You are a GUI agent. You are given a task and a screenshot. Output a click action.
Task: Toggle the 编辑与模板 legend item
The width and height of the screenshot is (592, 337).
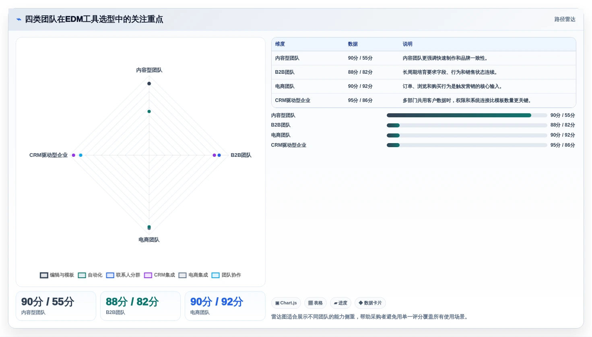pos(57,275)
